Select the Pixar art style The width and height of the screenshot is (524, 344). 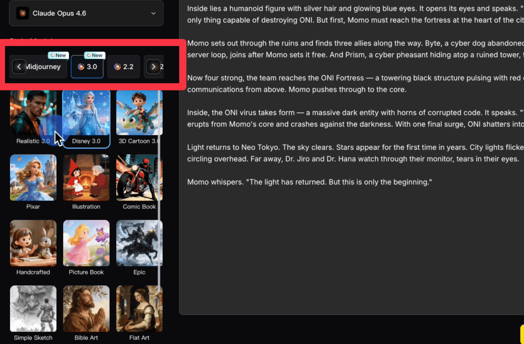point(33,178)
